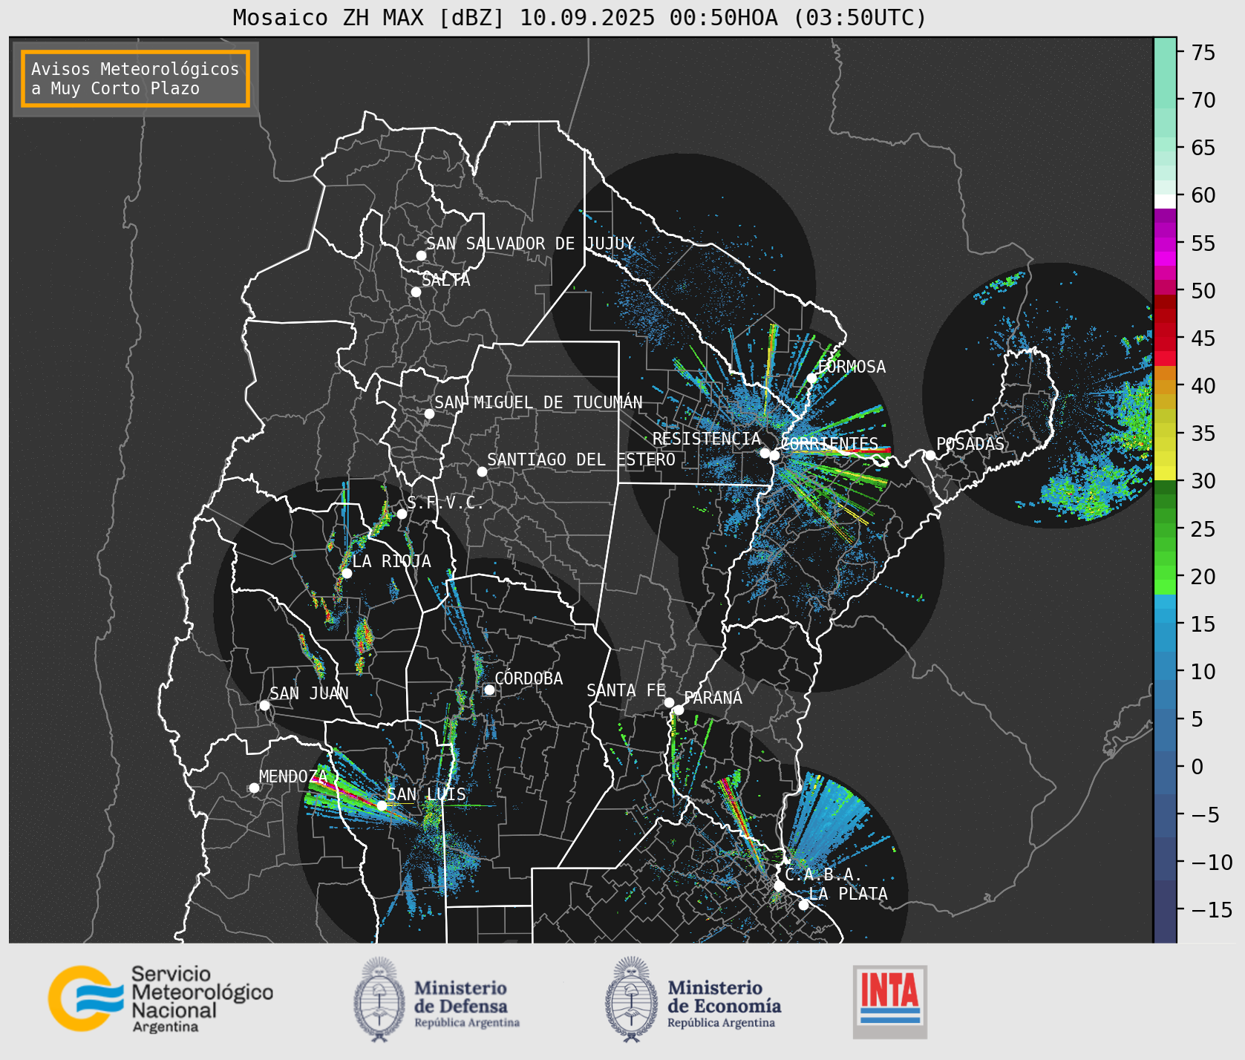
Task: Click the Ministerio de Economía emblem
Action: click(633, 999)
